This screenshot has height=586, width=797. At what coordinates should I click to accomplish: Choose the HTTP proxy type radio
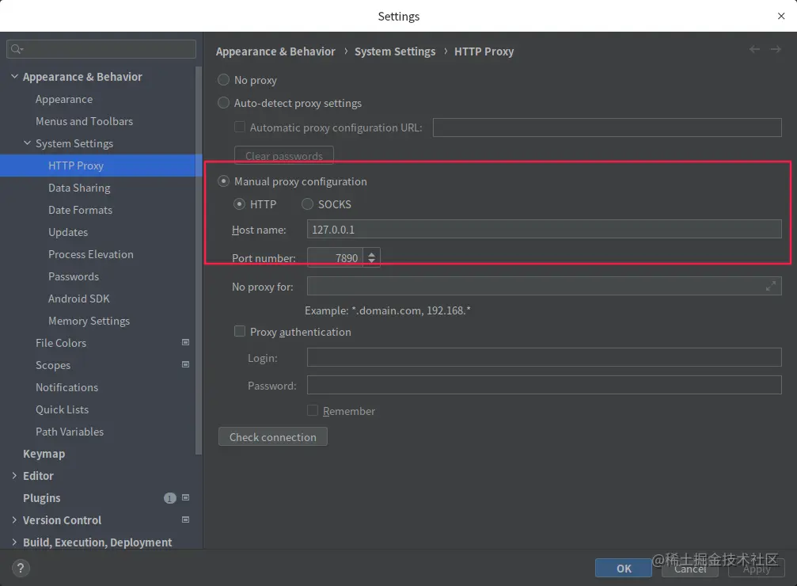pyautogui.click(x=239, y=204)
